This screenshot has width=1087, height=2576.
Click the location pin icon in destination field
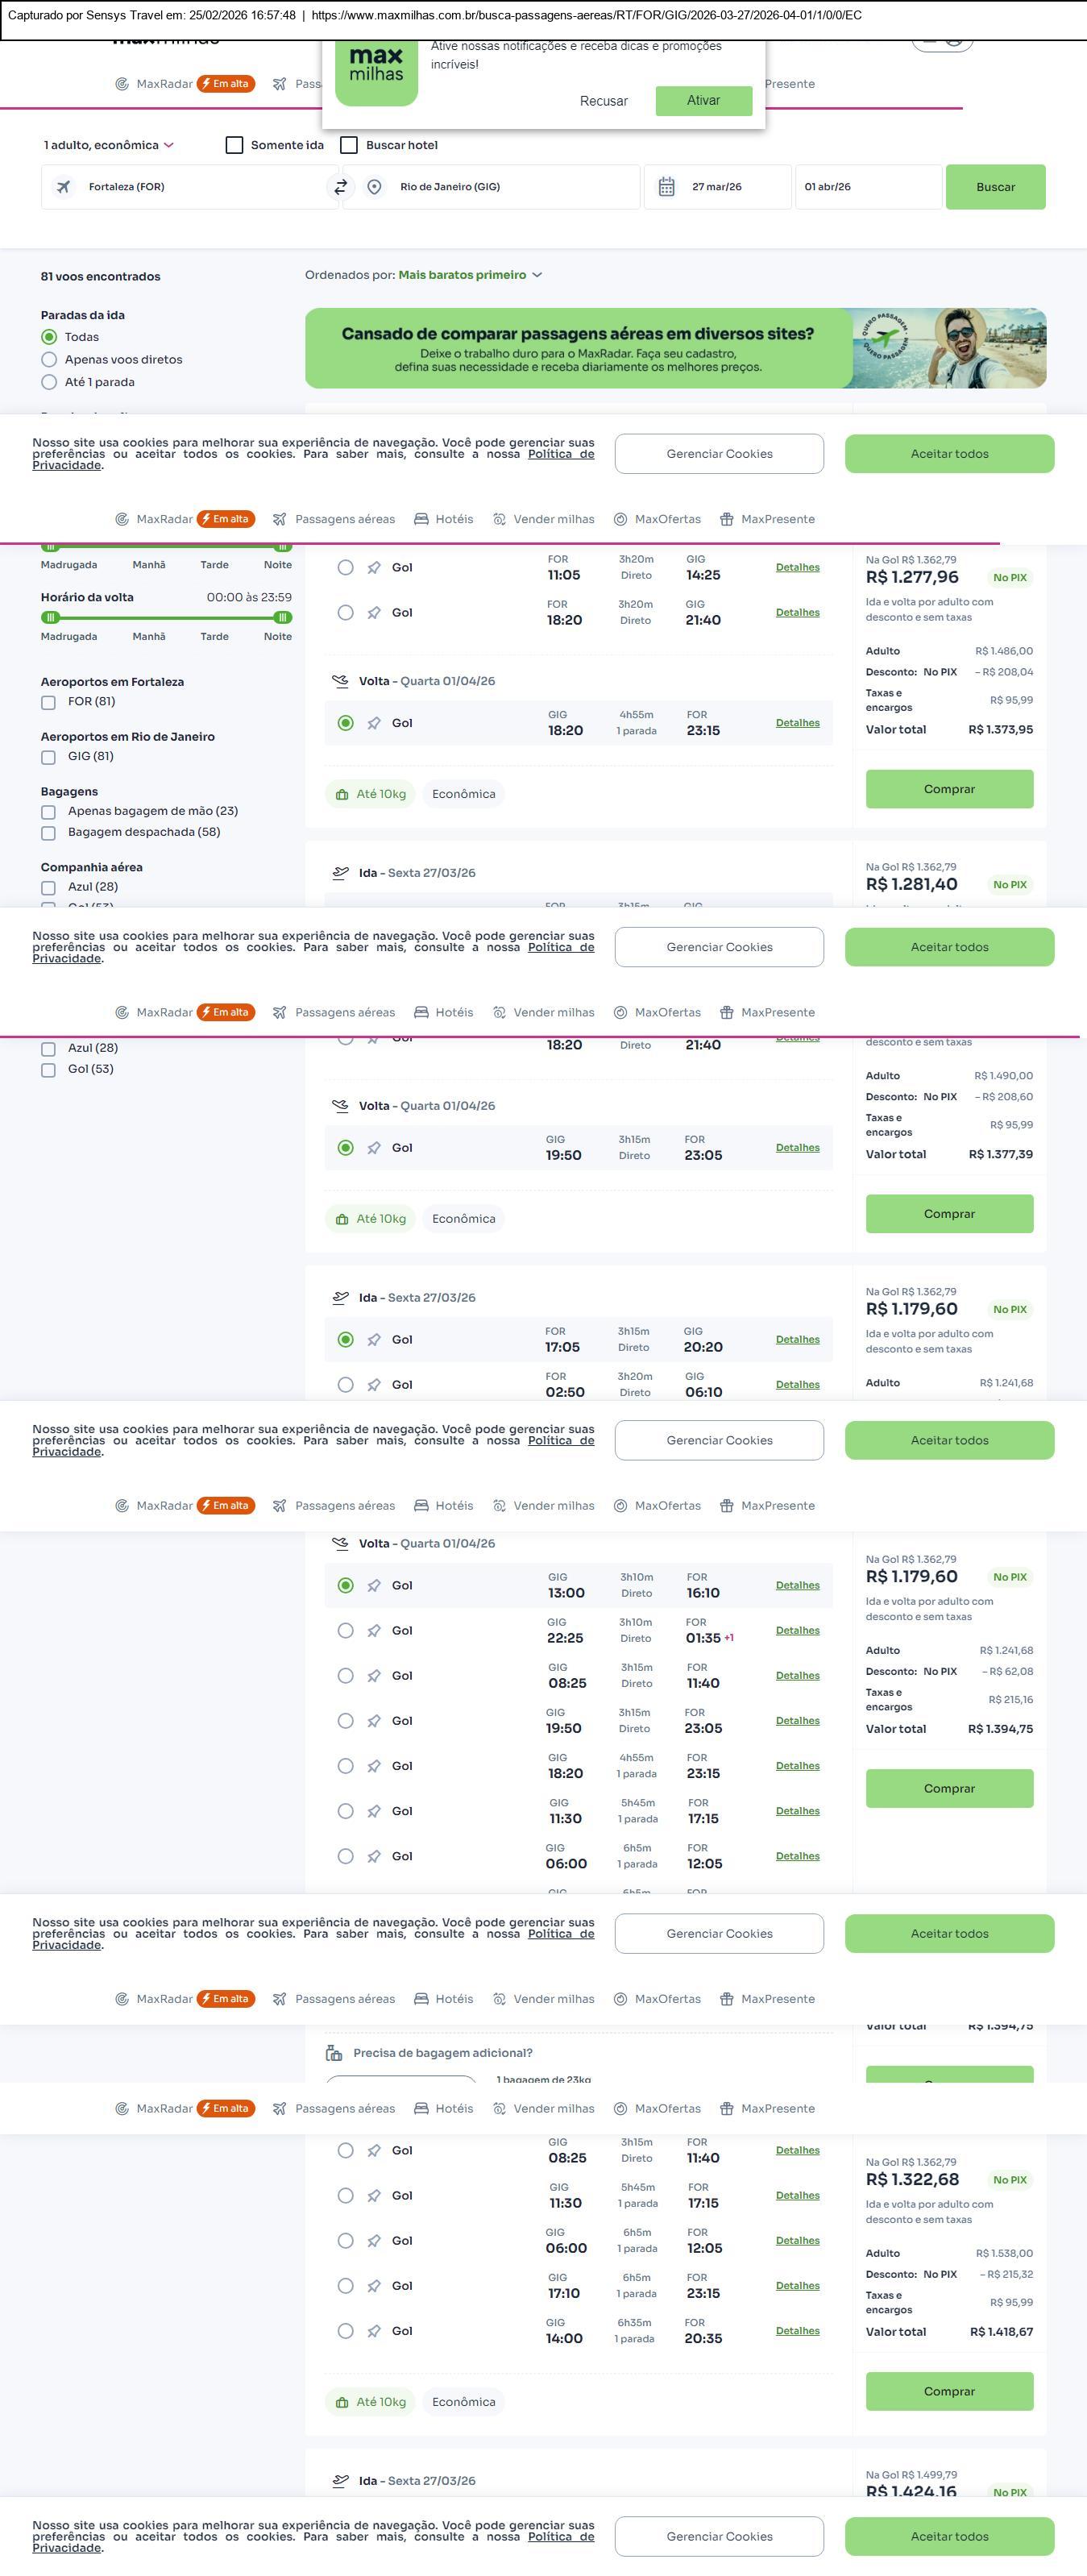[x=374, y=187]
